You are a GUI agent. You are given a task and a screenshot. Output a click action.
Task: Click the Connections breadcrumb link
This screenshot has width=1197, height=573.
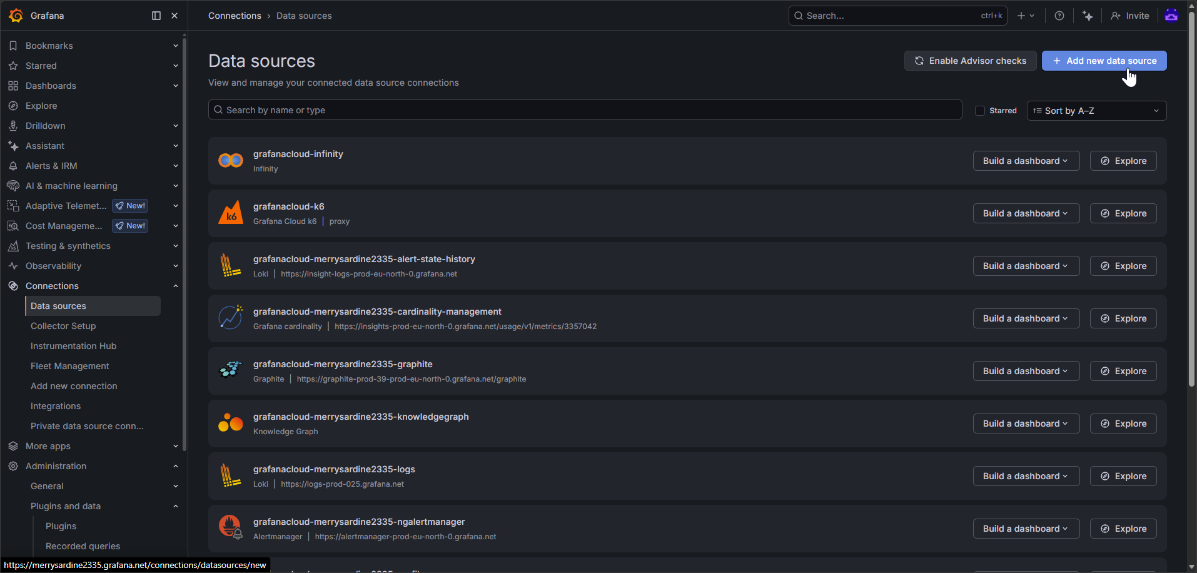[235, 16]
